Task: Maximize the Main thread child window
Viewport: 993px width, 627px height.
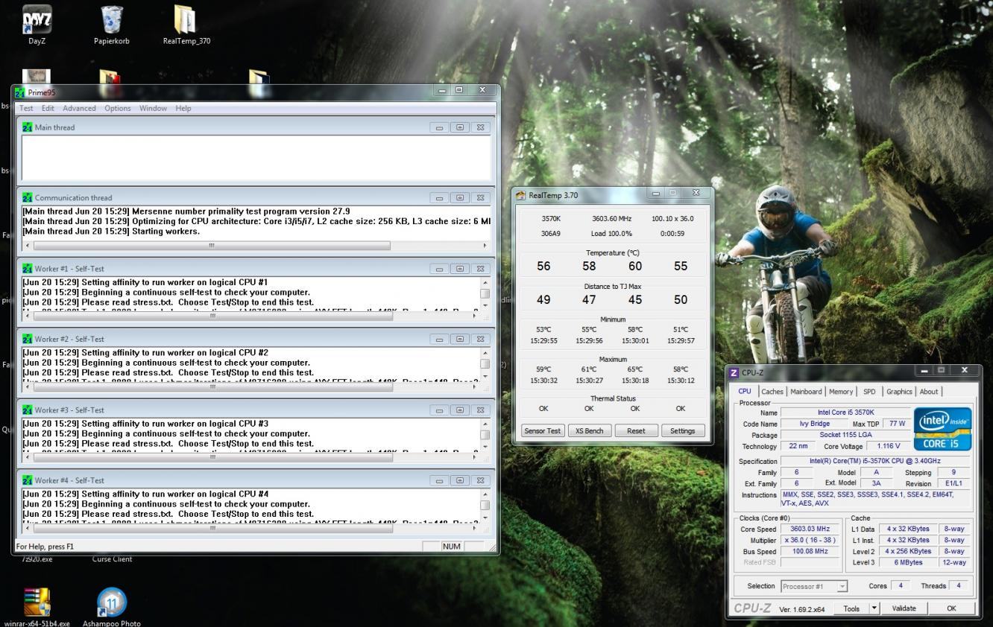Action: click(460, 127)
